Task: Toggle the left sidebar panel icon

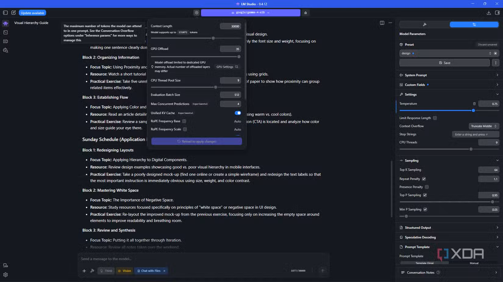Action: point(5,13)
